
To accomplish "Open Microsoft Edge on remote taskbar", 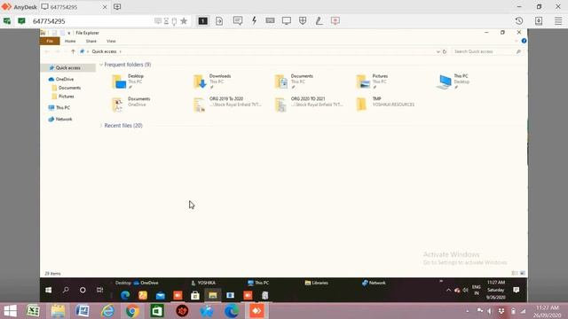I will tap(125, 295).
